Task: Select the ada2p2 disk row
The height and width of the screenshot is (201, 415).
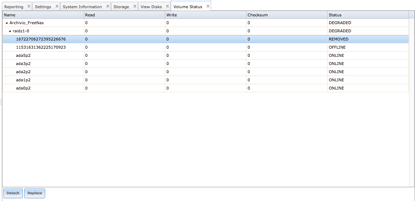Action: (206, 72)
